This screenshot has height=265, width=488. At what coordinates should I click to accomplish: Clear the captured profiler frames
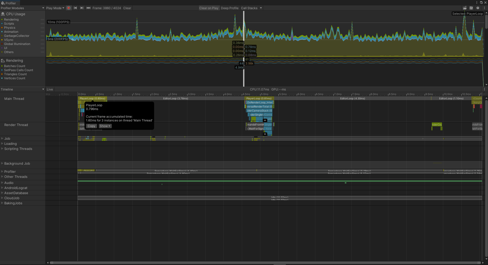pos(127,8)
